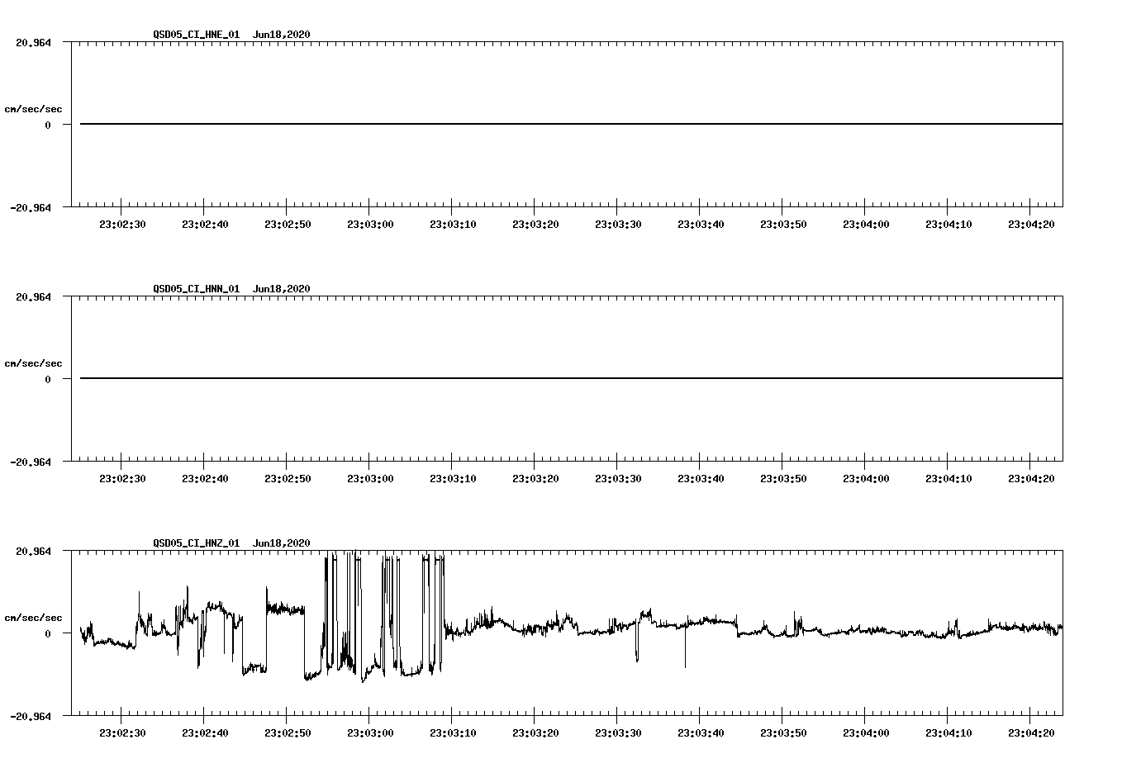
Task: Click the cm/sec/sec unit label on HNE plot
Action: click(x=33, y=109)
